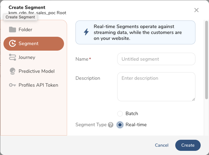Focus the Name field 'Untitled segment'
Viewport: 209px width, 155px height.
pos(156,59)
